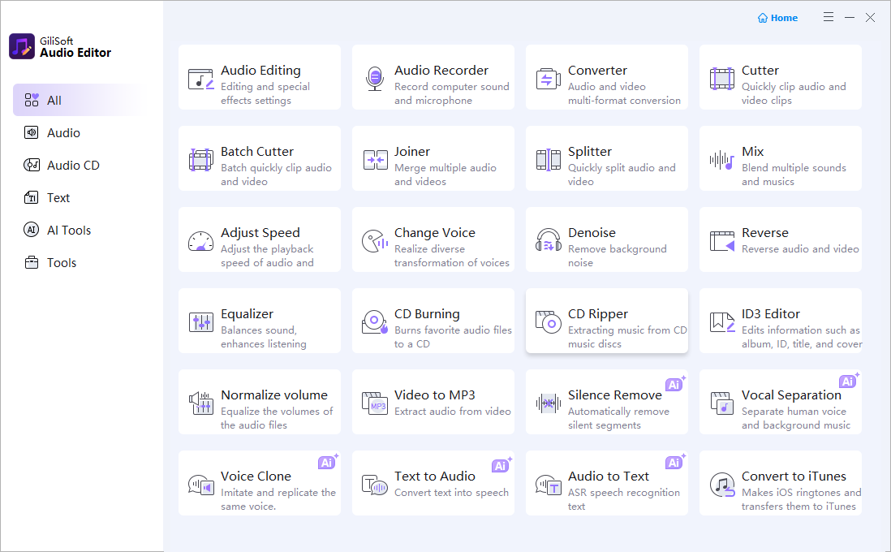Click the Vocal Separation icon
The image size is (891, 552).
coord(721,403)
